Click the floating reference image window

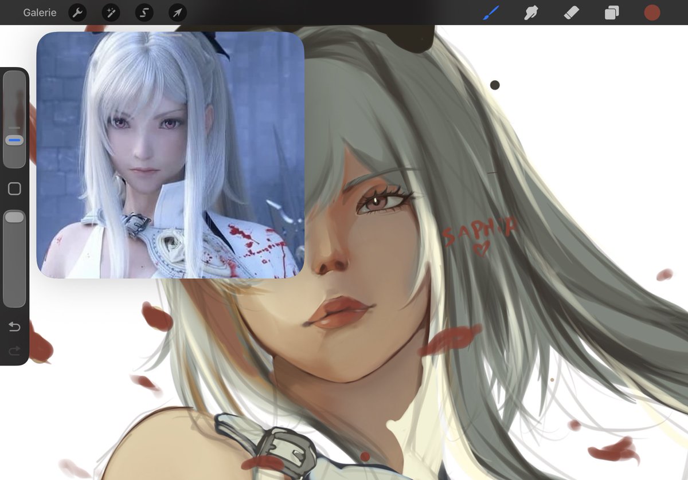(x=170, y=155)
